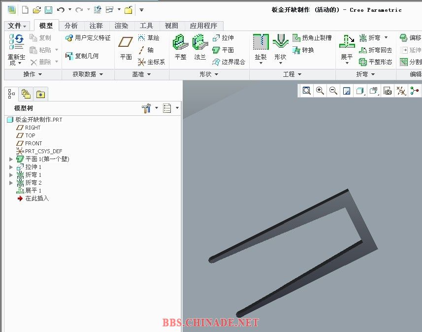Viewport: 422px width, 332px height.
Task: Click the 拐角止裂槽 (Corner relief) tool
Action: tap(312, 38)
